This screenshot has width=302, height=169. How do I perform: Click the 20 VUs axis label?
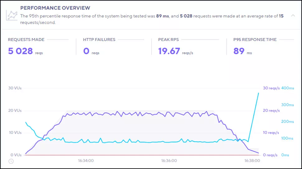[15, 110]
